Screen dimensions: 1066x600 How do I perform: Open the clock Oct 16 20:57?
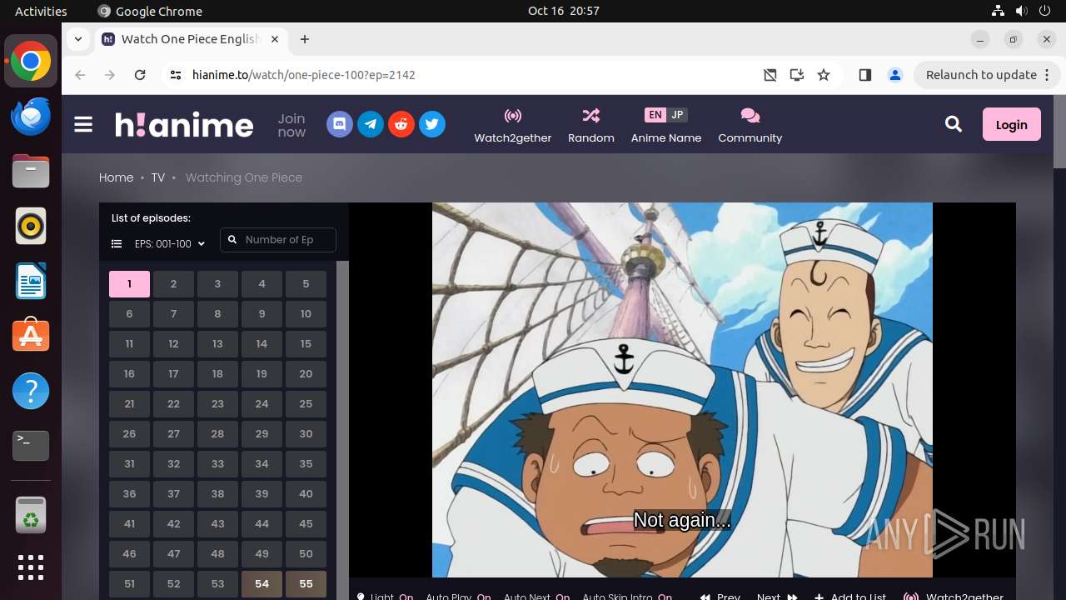(564, 11)
